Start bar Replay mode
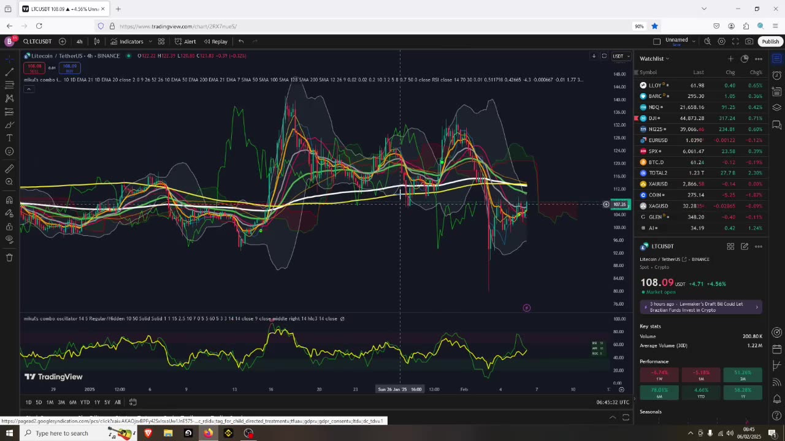785x441 pixels. pos(215,41)
